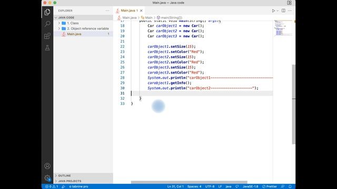Expand the '2. Object reference variable' folder
The width and height of the screenshot is (337, 189).
(83, 28)
